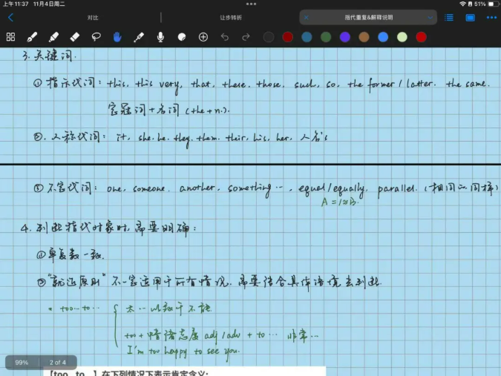This screenshot has height=376, width=501.
Task: Select the eraser tool
Action: click(x=74, y=36)
